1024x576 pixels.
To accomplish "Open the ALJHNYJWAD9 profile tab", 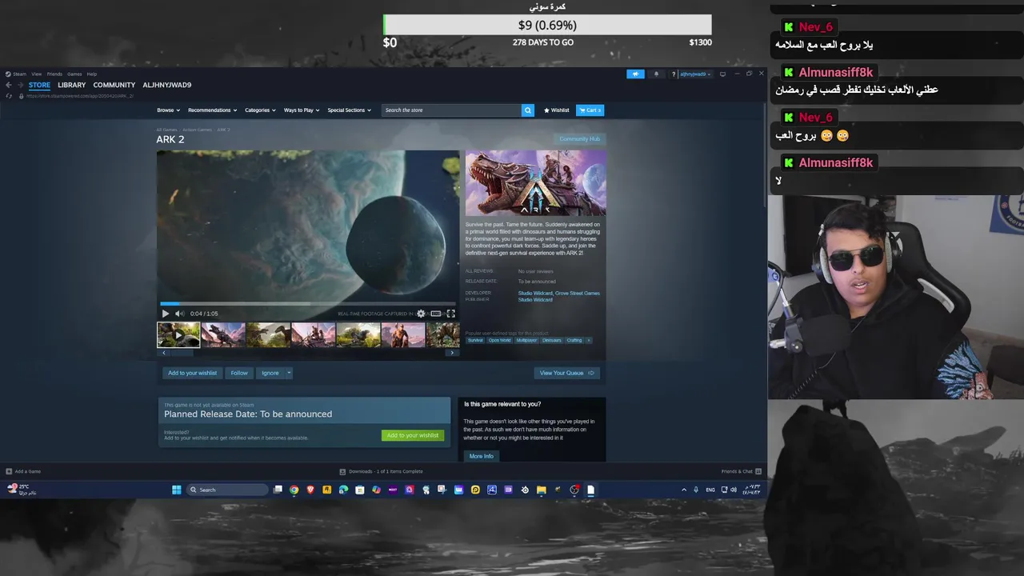I will click(x=167, y=85).
